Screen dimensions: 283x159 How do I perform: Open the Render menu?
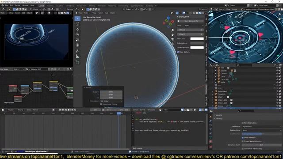click(18, 5)
